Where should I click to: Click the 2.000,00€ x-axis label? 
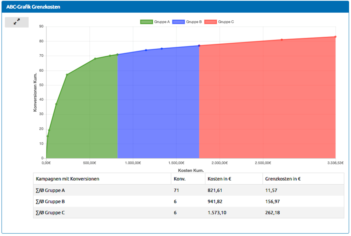click(220, 163)
